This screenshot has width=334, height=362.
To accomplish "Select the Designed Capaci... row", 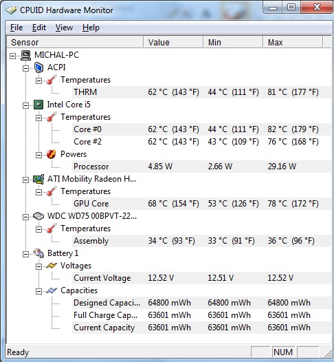I will [201, 303].
